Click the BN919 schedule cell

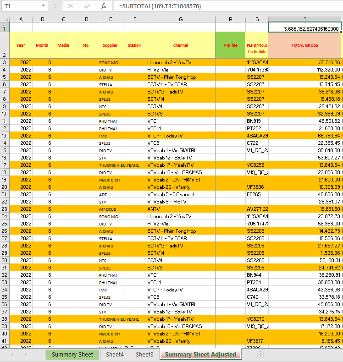[x=257, y=121]
